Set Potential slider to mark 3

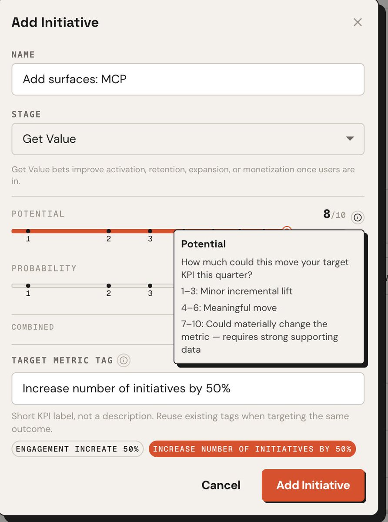pyautogui.click(x=150, y=231)
